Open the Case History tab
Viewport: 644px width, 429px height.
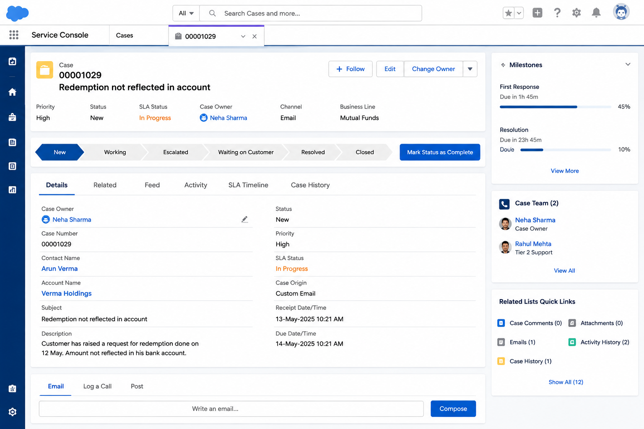(310, 185)
